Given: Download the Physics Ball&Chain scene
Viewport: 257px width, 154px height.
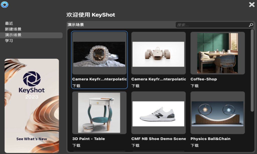Looking at the screenshot, I should 195,145.
